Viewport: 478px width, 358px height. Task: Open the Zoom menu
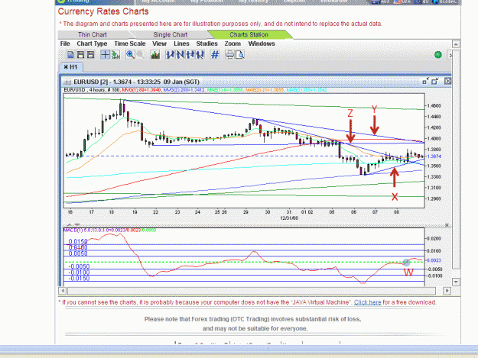pyautogui.click(x=232, y=44)
